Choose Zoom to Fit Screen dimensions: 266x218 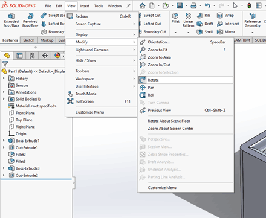(x=186, y=50)
